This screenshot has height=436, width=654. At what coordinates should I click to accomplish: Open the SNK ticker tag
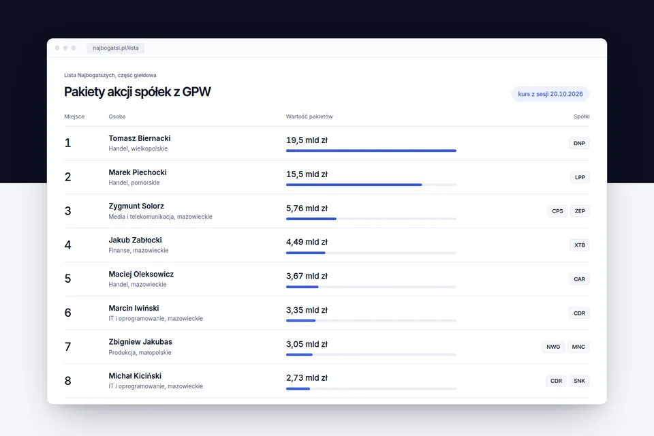579,381
